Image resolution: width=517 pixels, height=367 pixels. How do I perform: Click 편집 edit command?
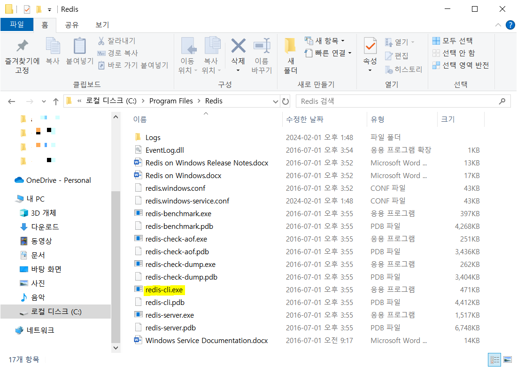(397, 55)
